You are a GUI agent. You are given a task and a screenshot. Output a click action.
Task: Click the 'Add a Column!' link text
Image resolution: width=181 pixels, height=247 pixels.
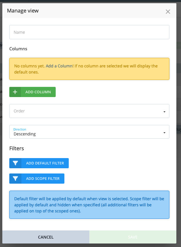click(59, 66)
